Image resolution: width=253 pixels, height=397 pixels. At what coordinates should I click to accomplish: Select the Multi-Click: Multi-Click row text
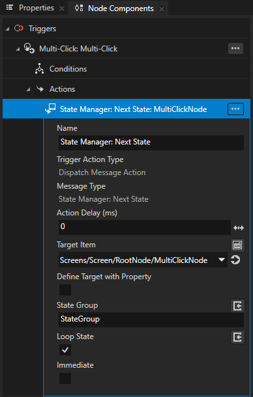pos(78,49)
